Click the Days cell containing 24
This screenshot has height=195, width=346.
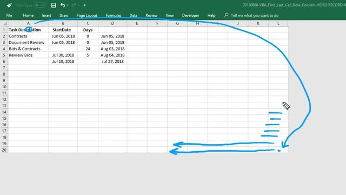88,49
